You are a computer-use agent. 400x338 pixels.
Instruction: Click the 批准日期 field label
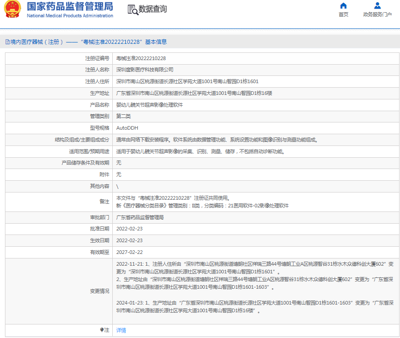point(100,229)
